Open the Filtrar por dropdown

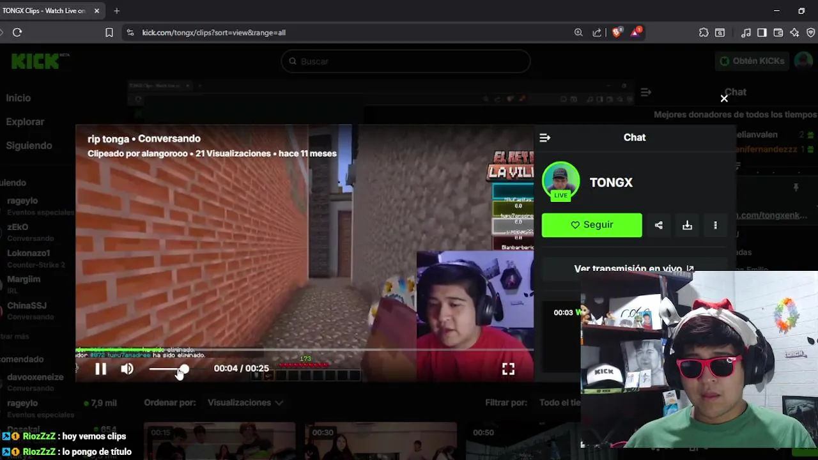[559, 402]
